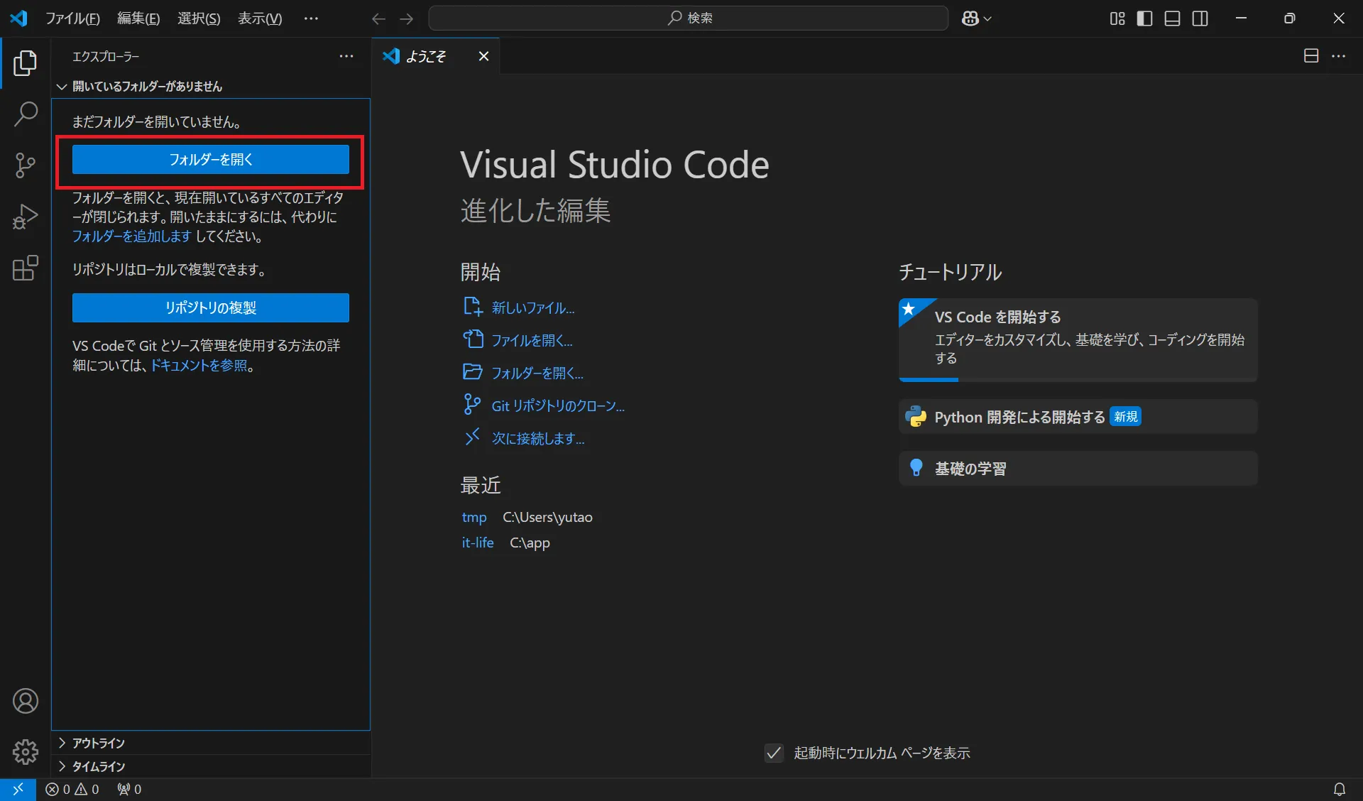
Task: Open the Explorer view in activity bar
Action: coord(26,63)
